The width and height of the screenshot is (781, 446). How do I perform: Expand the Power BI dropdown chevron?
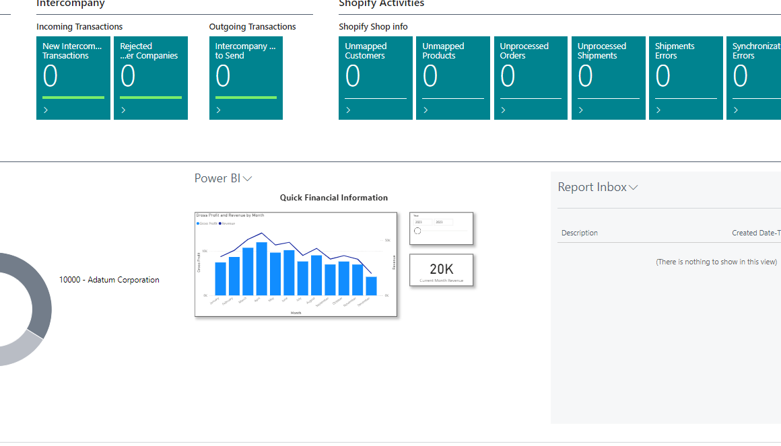(247, 179)
